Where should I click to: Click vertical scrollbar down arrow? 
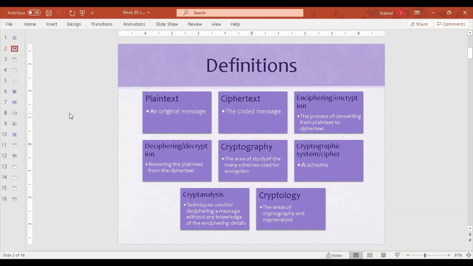(x=470, y=229)
